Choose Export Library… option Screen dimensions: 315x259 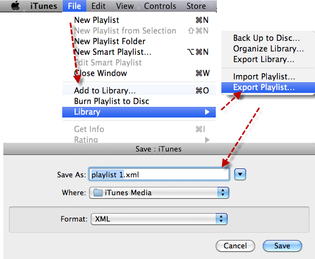click(x=268, y=59)
